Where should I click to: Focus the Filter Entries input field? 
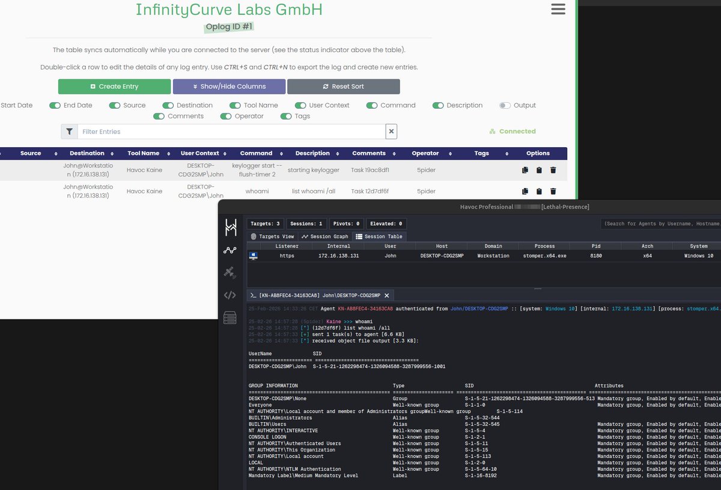pos(231,132)
